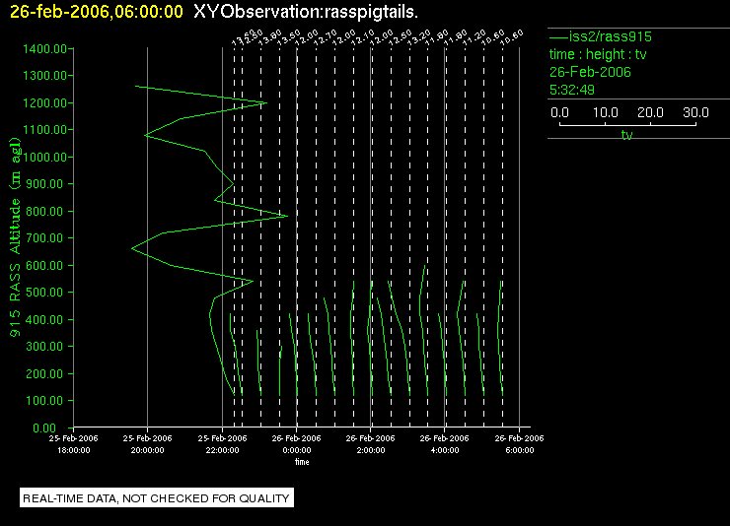Click the 1200.00 altitude axis label
This screenshot has height=526, width=730.
pyautogui.click(x=44, y=102)
